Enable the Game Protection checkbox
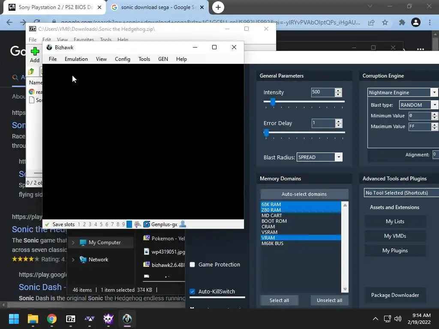 click(x=192, y=265)
